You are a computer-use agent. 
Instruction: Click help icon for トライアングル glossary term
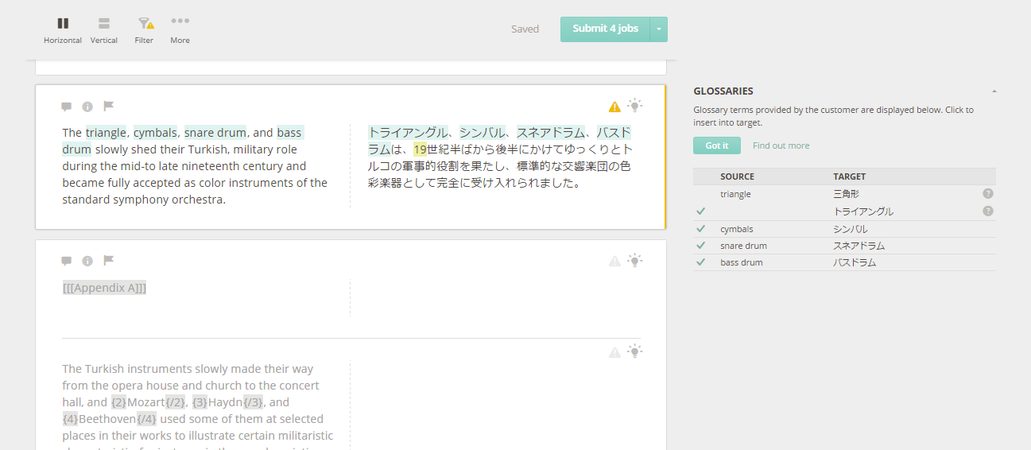pyautogui.click(x=987, y=211)
